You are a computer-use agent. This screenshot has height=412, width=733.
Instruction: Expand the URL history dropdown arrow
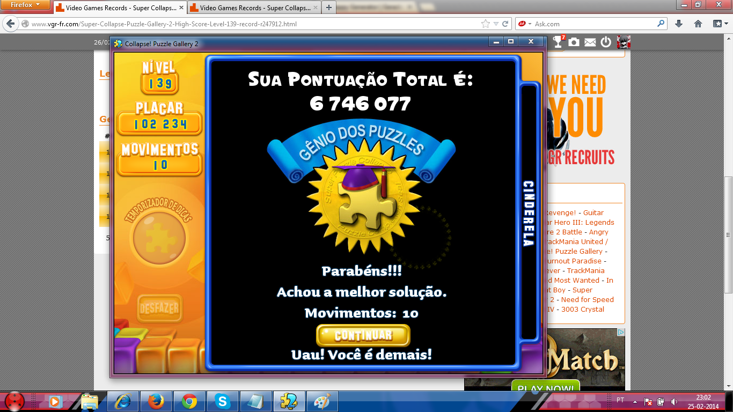coord(496,24)
